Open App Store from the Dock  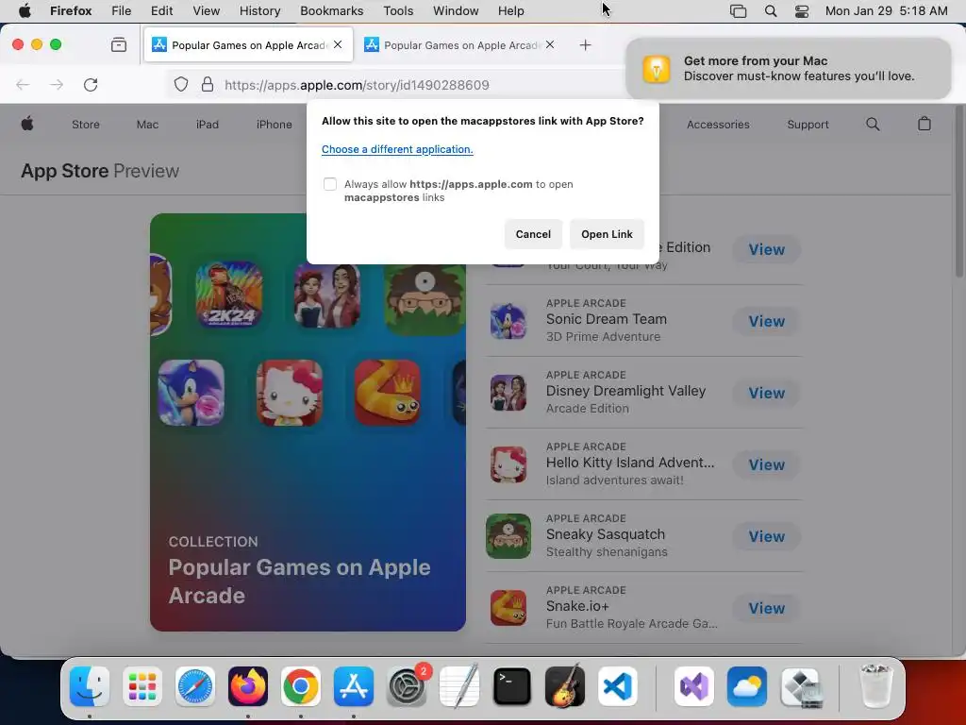point(354,686)
